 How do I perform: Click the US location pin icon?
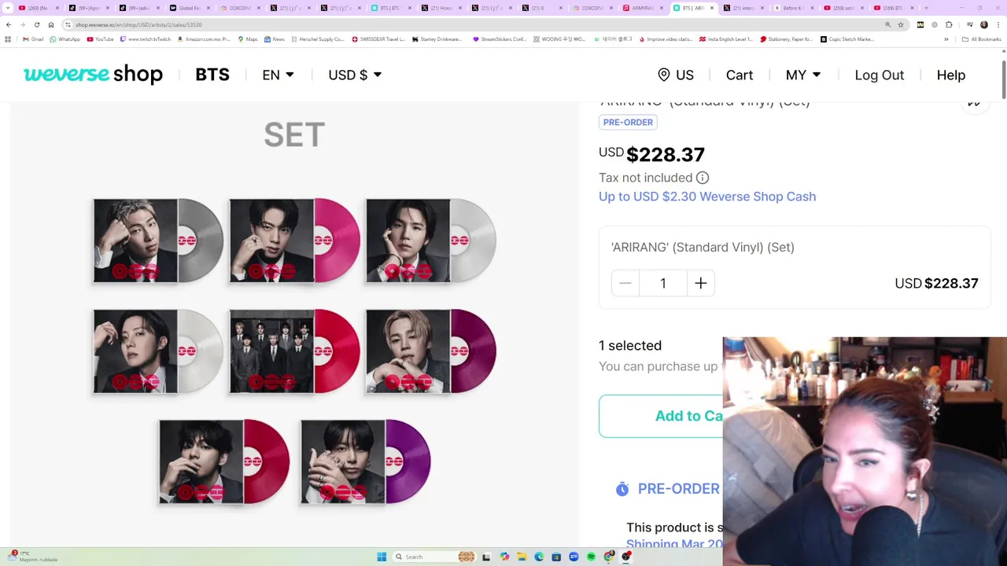pos(664,75)
